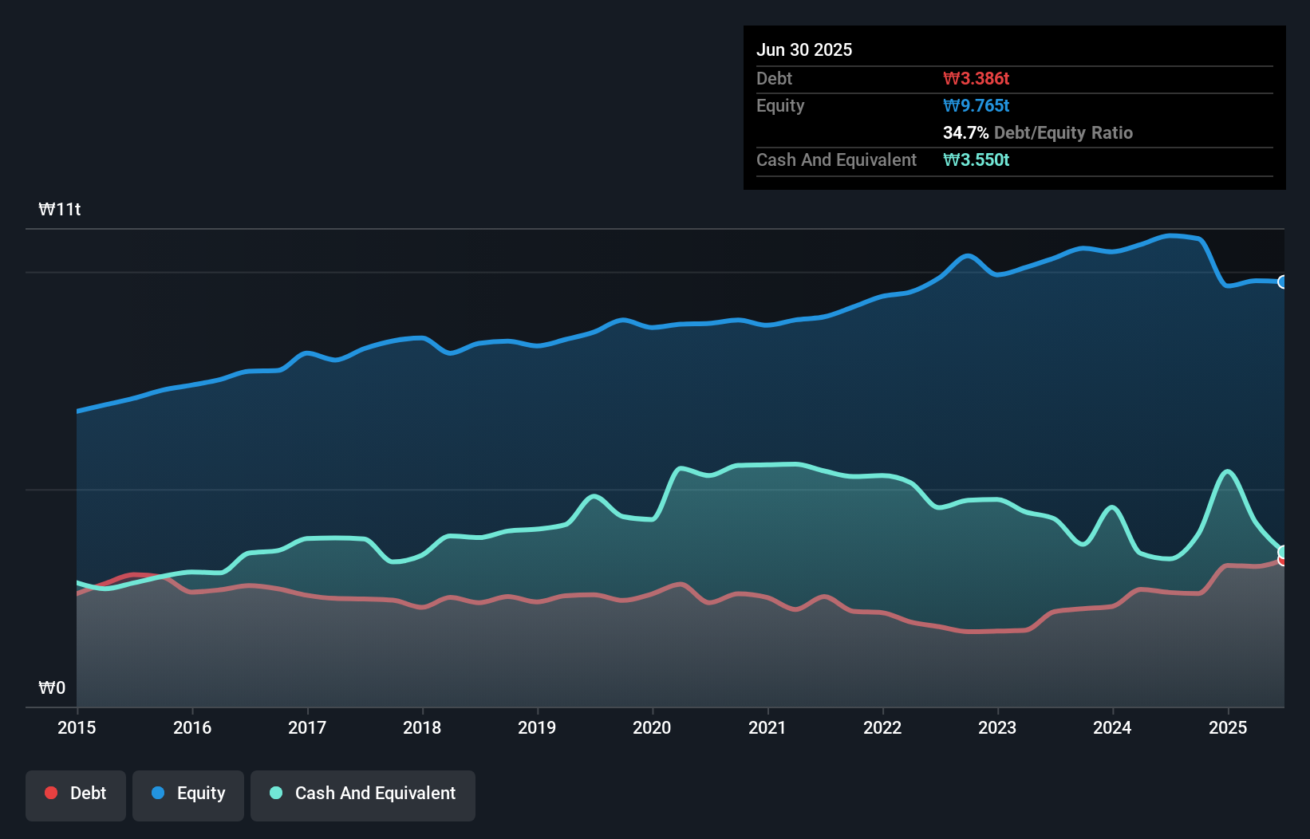
Task: Toggle the Equity series visibility
Action: 187,794
